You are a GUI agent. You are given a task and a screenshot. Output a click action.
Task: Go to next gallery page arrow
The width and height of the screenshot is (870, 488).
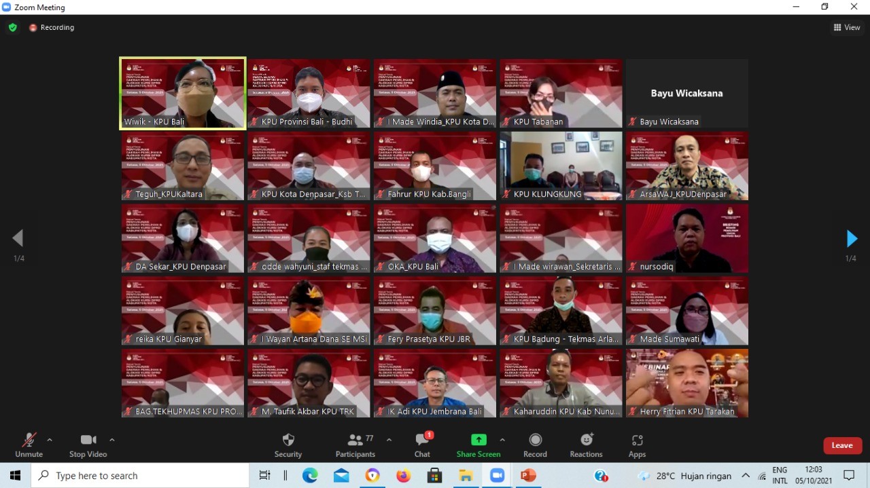point(852,239)
